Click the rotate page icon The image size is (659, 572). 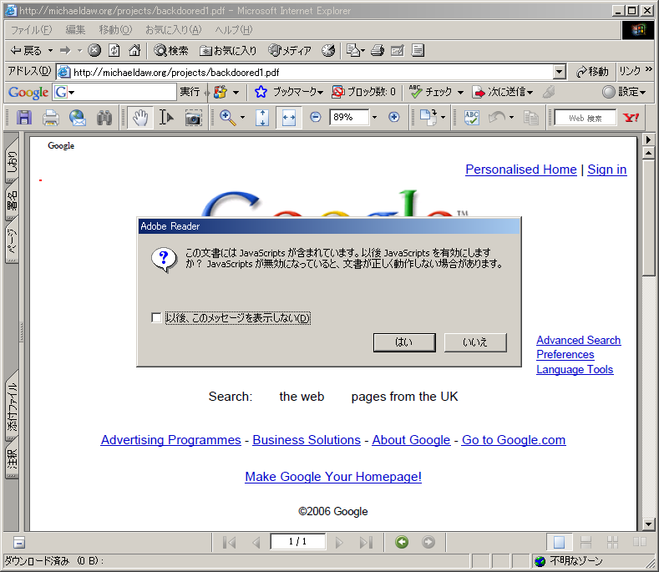point(428,117)
